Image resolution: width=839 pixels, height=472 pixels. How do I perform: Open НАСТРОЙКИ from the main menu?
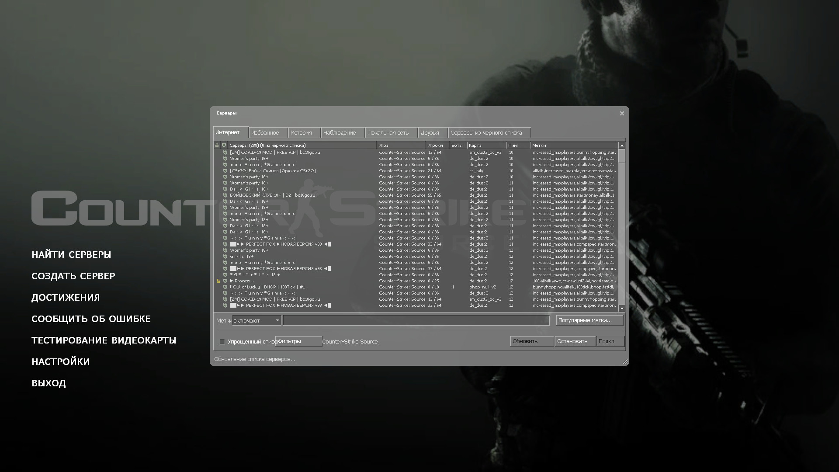click(61, 362)
